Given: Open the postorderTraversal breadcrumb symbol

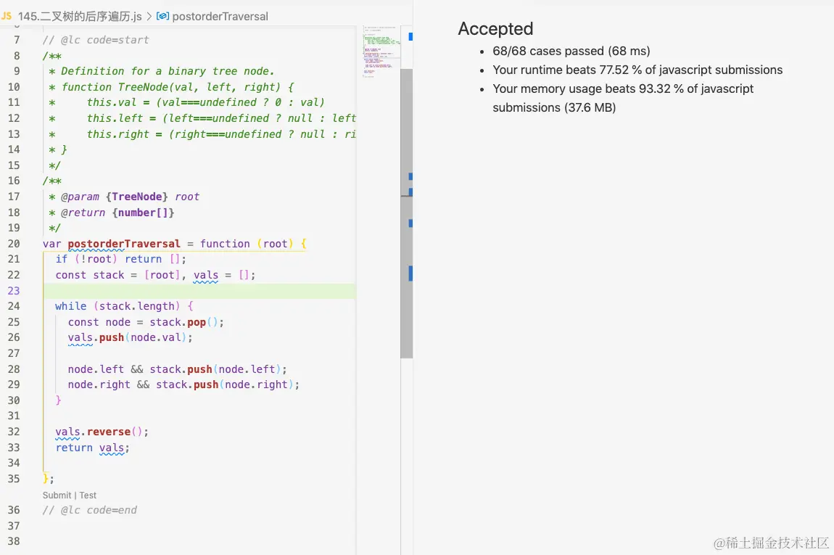Looking at the screenshot, I should 220,17.
